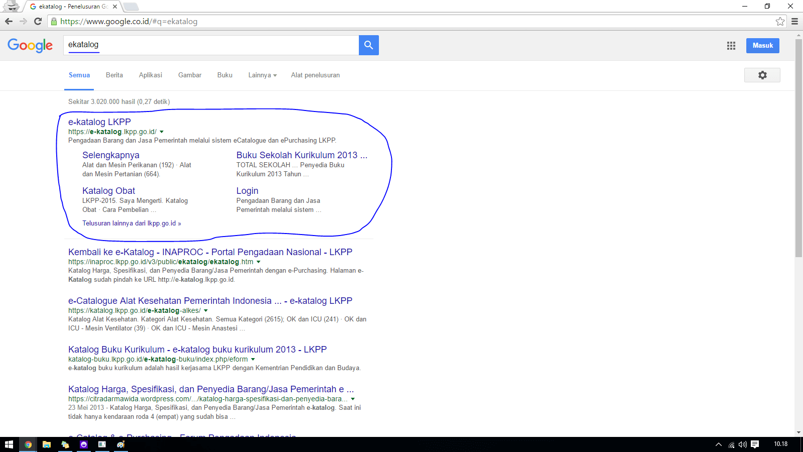Image resolution: width=803 pixels, height=452 pixels.
Task: Open a new browser tab
Action: pyautogui.click(x=131, y=7)
